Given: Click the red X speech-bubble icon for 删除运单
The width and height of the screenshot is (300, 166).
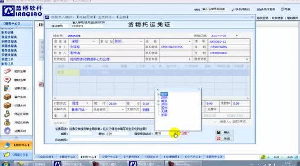Looking at the screenshot, I should (x=7, y=79).
